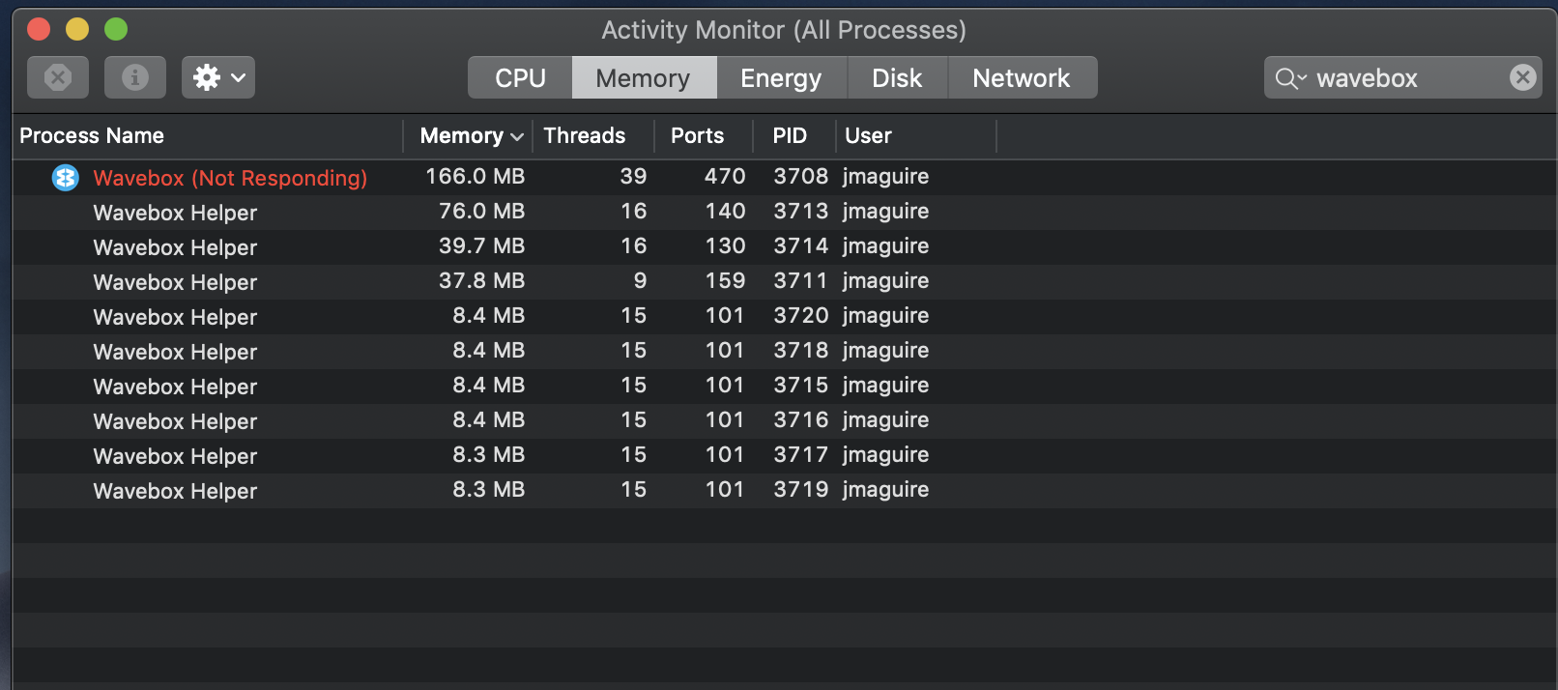The width and height of the screenshot is (1558, 690).
Task: Click the 470 ports value
Action: [x=725, y=176]
